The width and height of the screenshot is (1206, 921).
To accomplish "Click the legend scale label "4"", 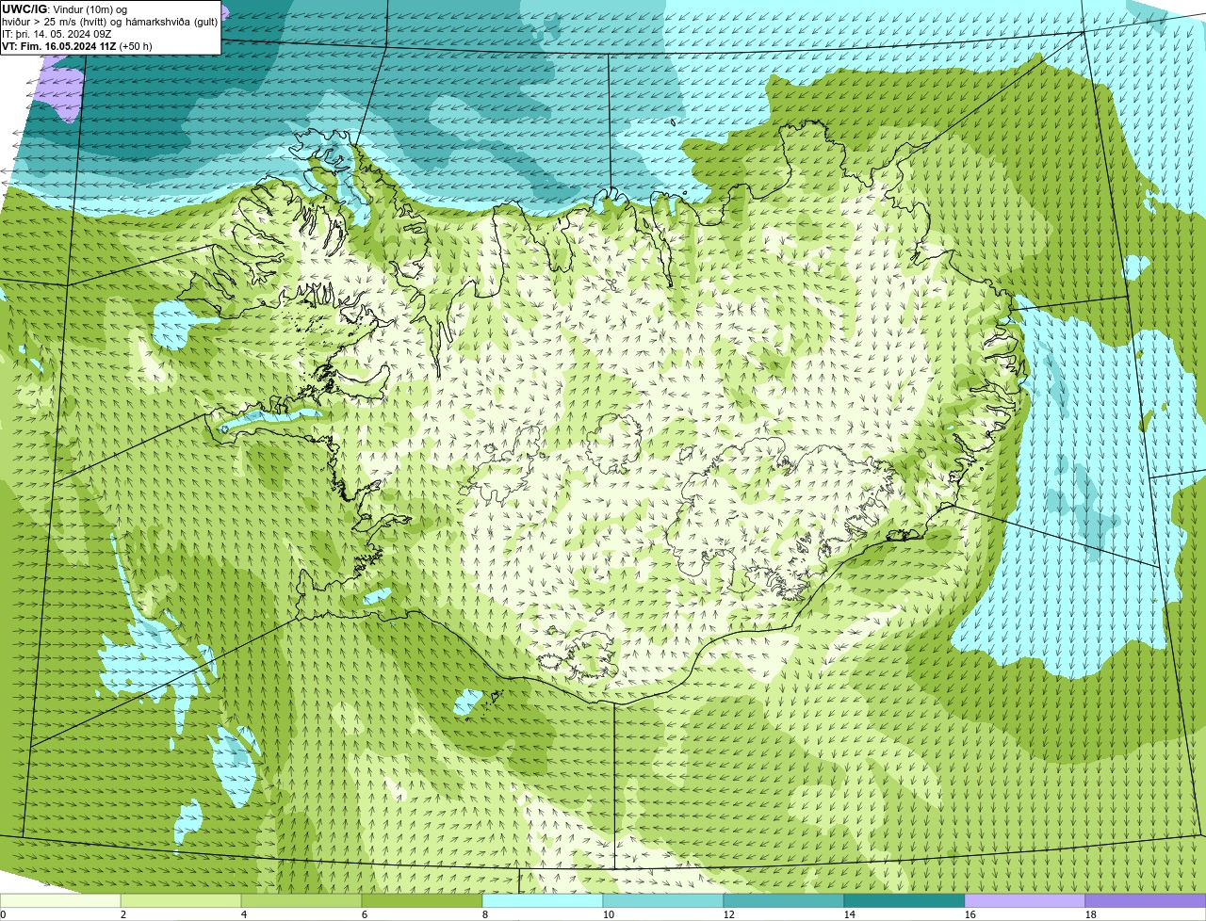I will (244, 914).
